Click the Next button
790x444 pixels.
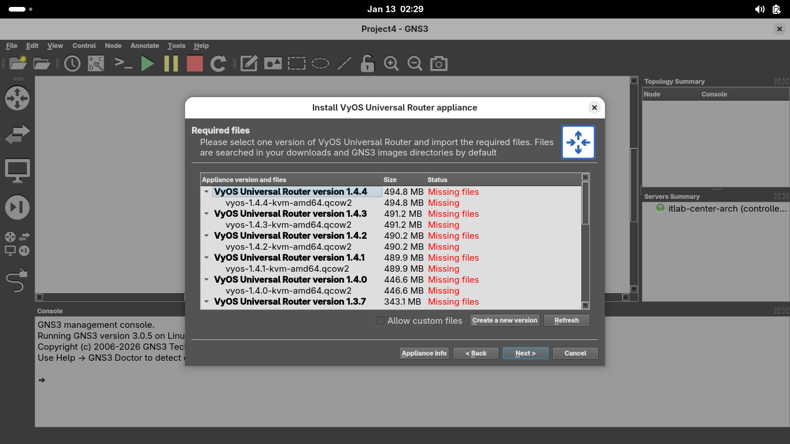525,353
